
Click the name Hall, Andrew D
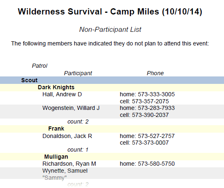pyautogui.click(x=62, y=95)
